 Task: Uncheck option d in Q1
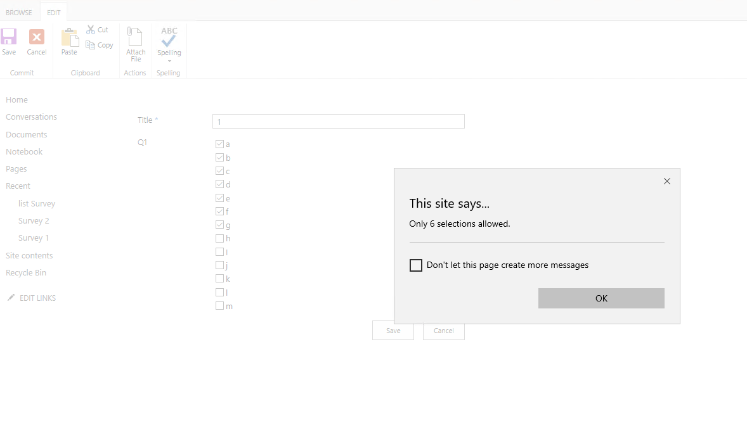[x=219, y=184]
